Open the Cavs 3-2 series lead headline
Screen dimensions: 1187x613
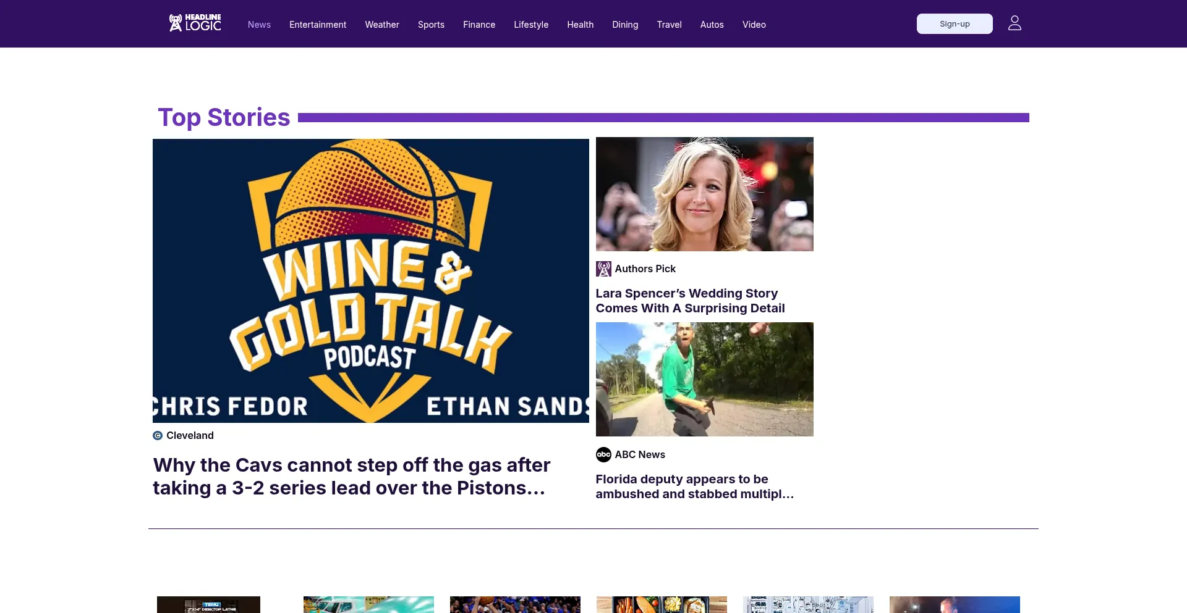[352, 477]
